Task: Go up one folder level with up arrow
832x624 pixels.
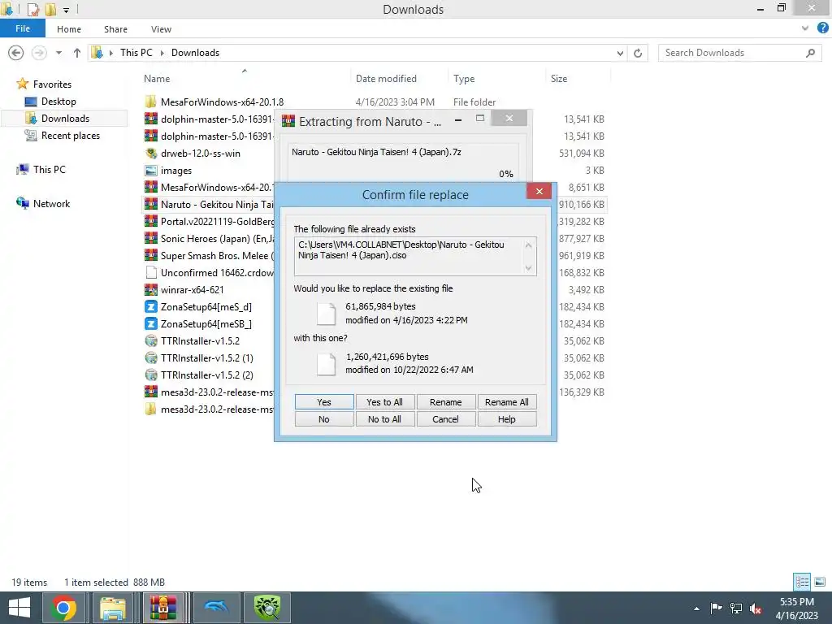Action: click(x=77, y=53)
